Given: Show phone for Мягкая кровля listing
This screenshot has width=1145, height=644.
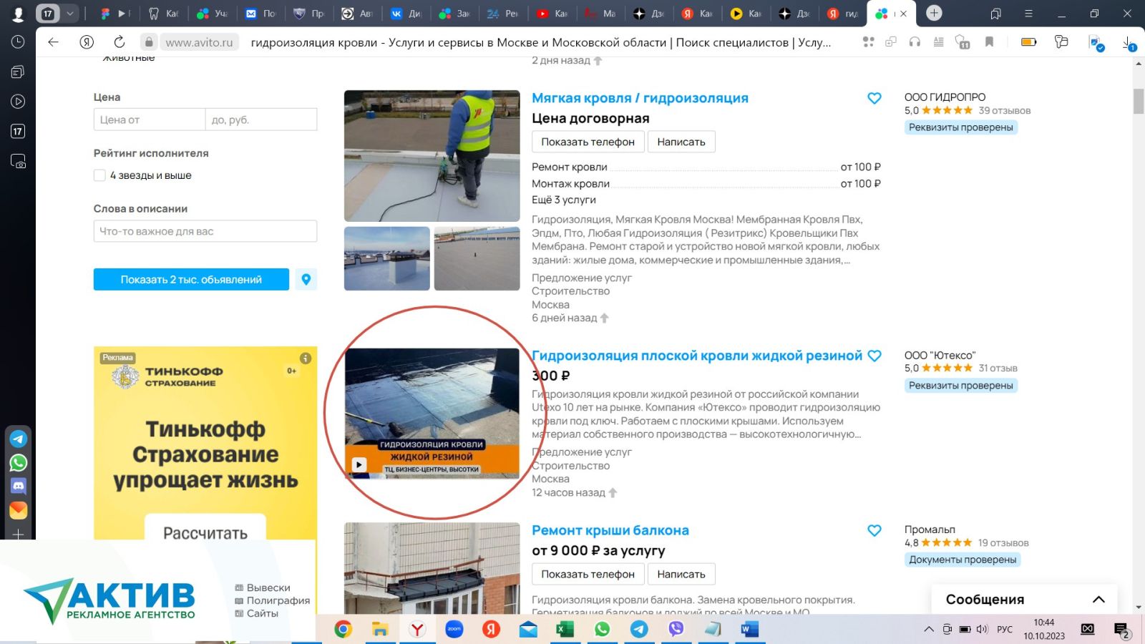Looking at the screenshot, I should (588, 142).
